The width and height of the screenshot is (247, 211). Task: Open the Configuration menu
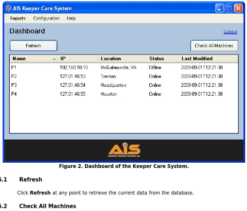[46, 18]
